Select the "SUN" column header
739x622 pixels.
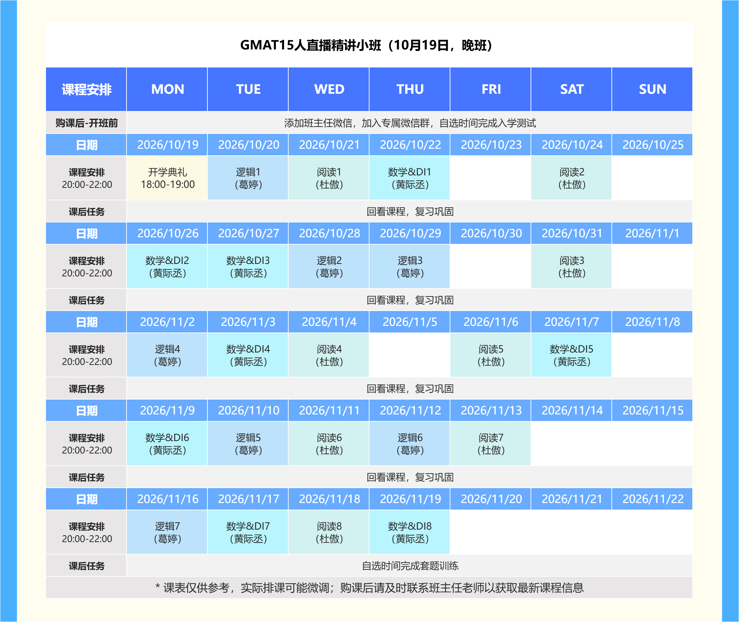click(652, 89)
